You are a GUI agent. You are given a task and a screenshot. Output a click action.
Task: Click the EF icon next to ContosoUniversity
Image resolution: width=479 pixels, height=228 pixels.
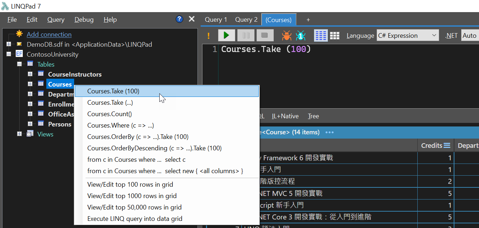click(19, 54)
